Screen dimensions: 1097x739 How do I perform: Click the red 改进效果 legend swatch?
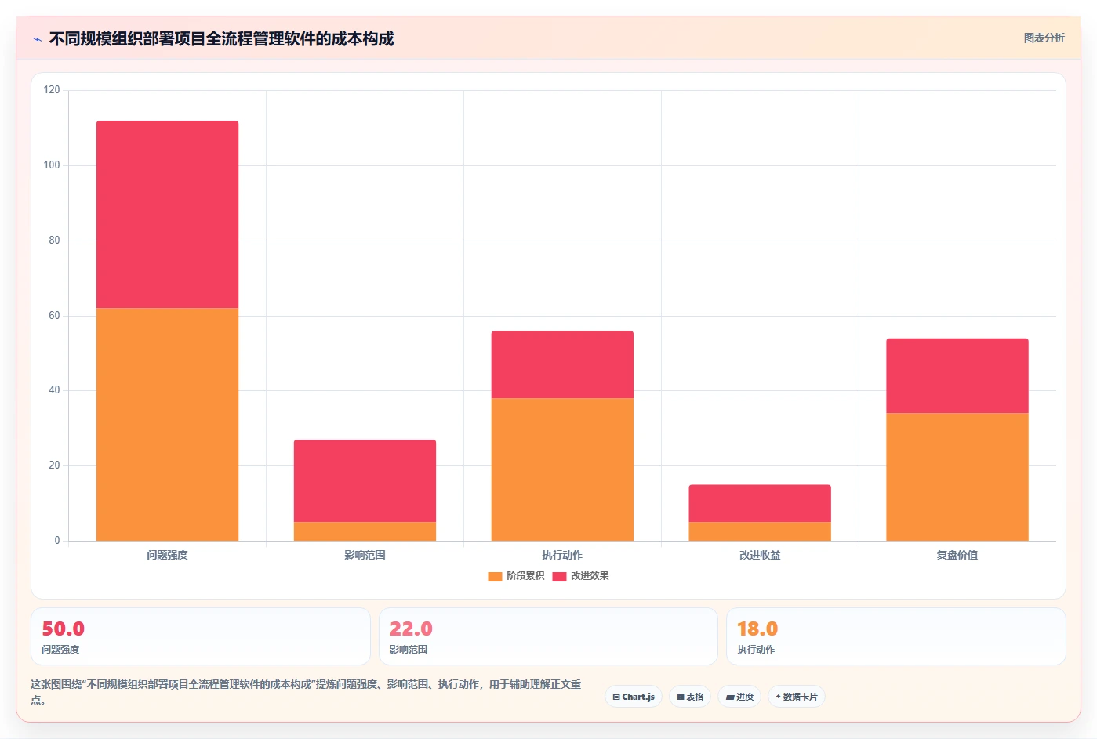coord(559,576)
